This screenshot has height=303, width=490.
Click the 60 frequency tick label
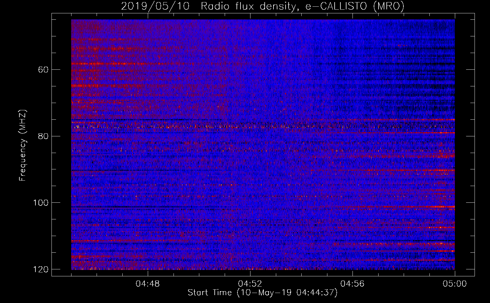tap(43, 70)
